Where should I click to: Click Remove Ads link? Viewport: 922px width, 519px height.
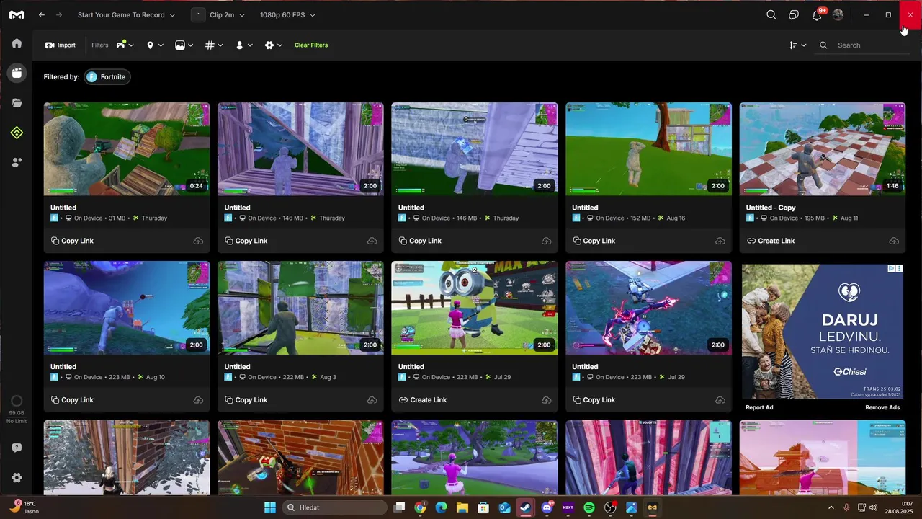click(882, 407)
